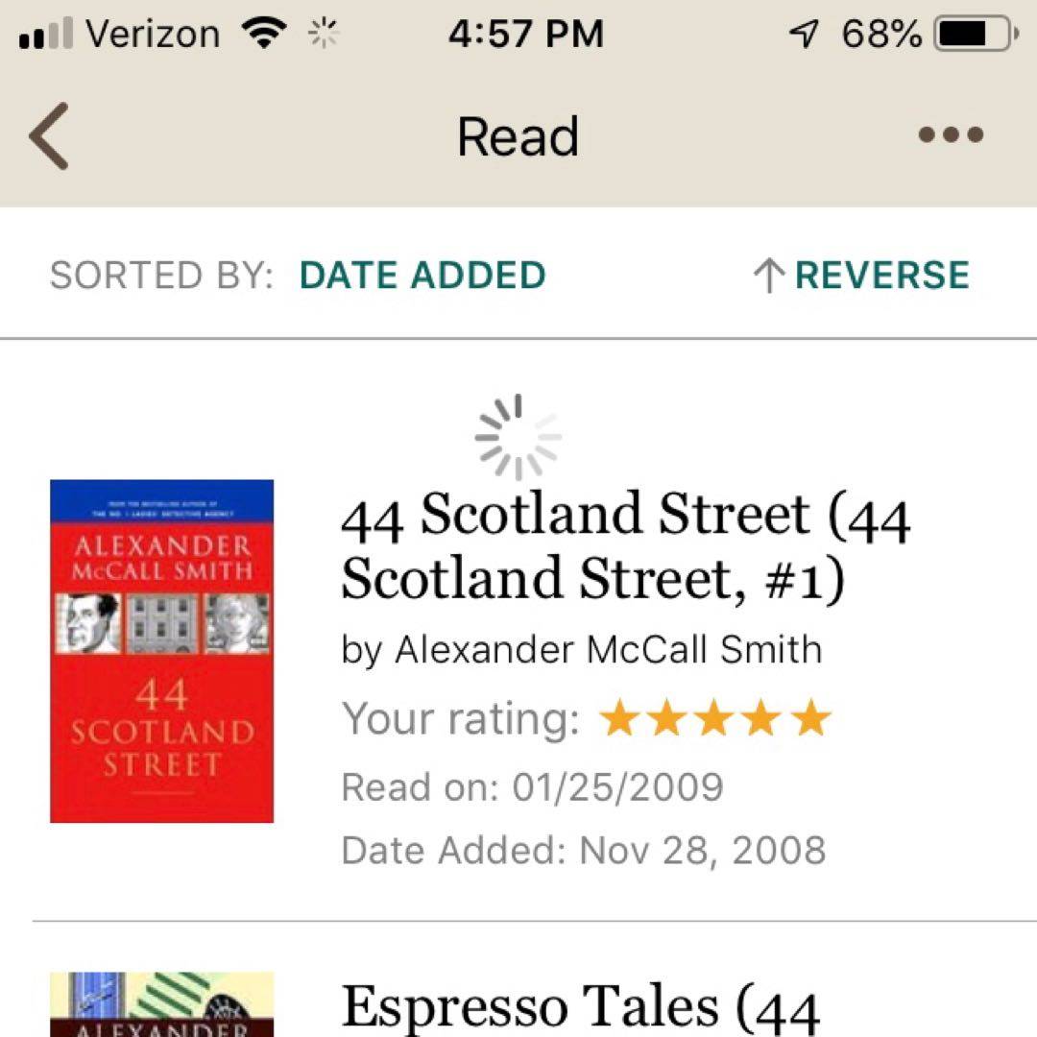Tap the Reverse sort order button

point(880,276)
